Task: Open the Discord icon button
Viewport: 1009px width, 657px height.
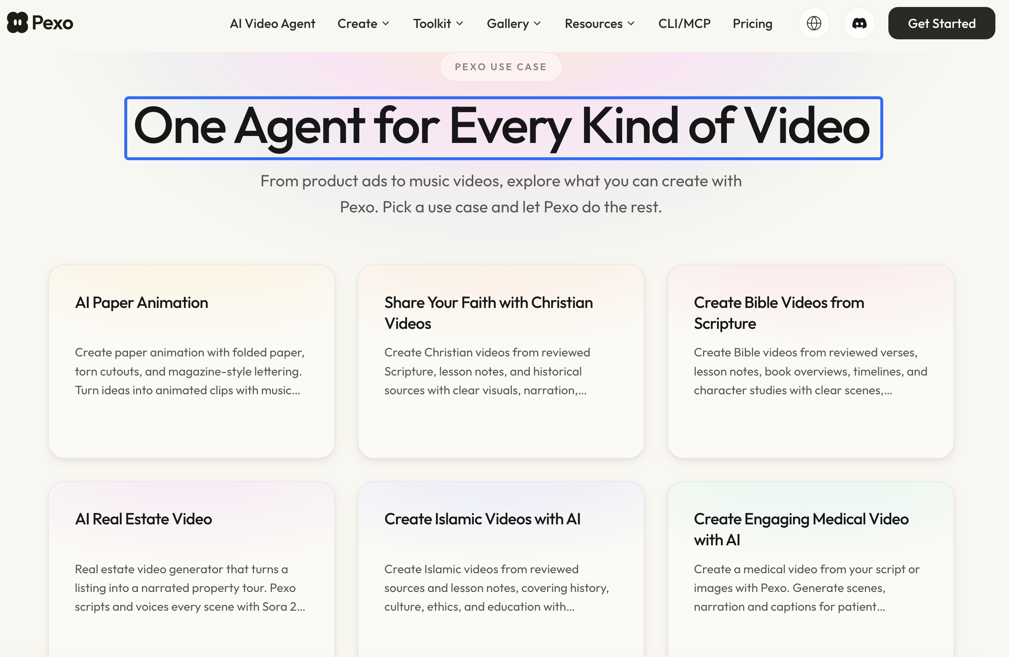Action: (859, 23)
